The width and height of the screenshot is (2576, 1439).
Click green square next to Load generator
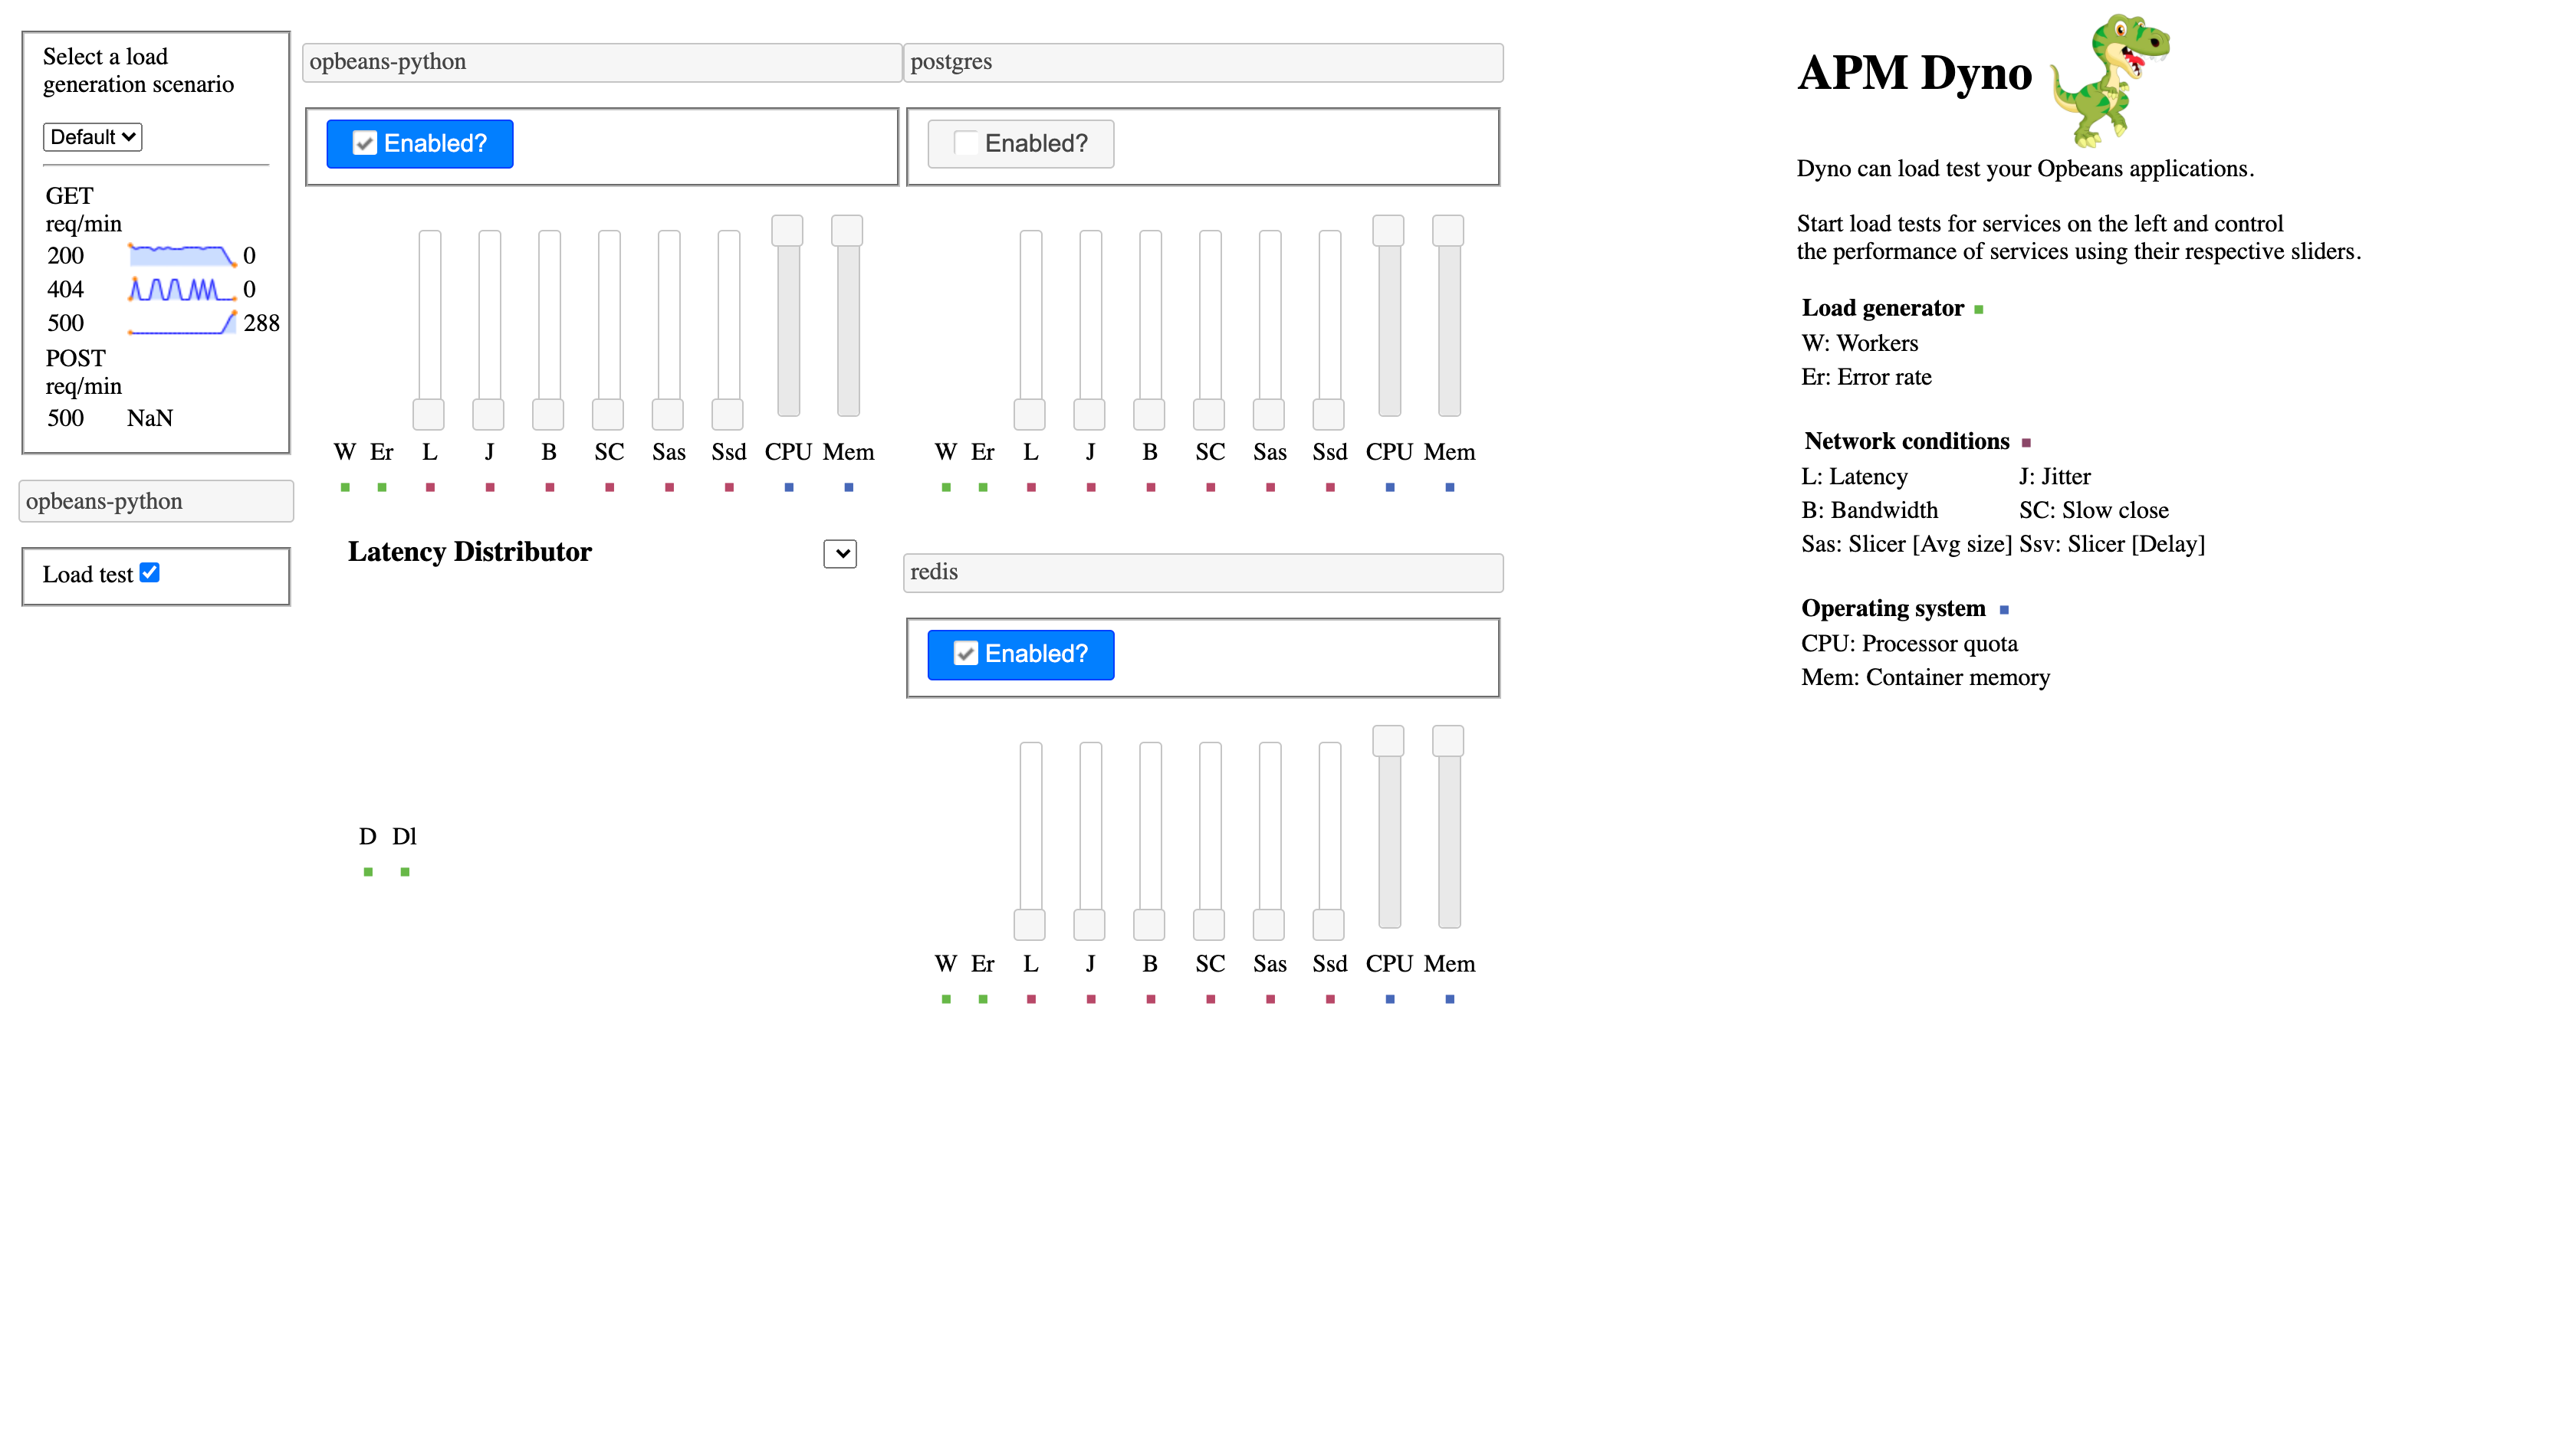coord(1978,310)
